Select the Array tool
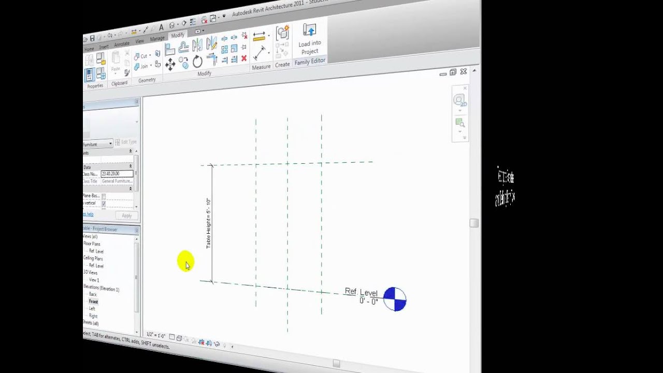 pyautogui.click(x=225, y=49)
